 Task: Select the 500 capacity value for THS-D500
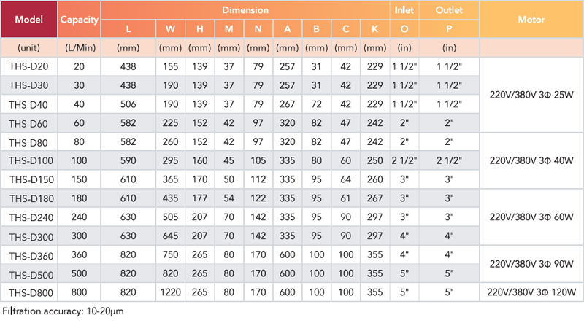tap(79, 273)
